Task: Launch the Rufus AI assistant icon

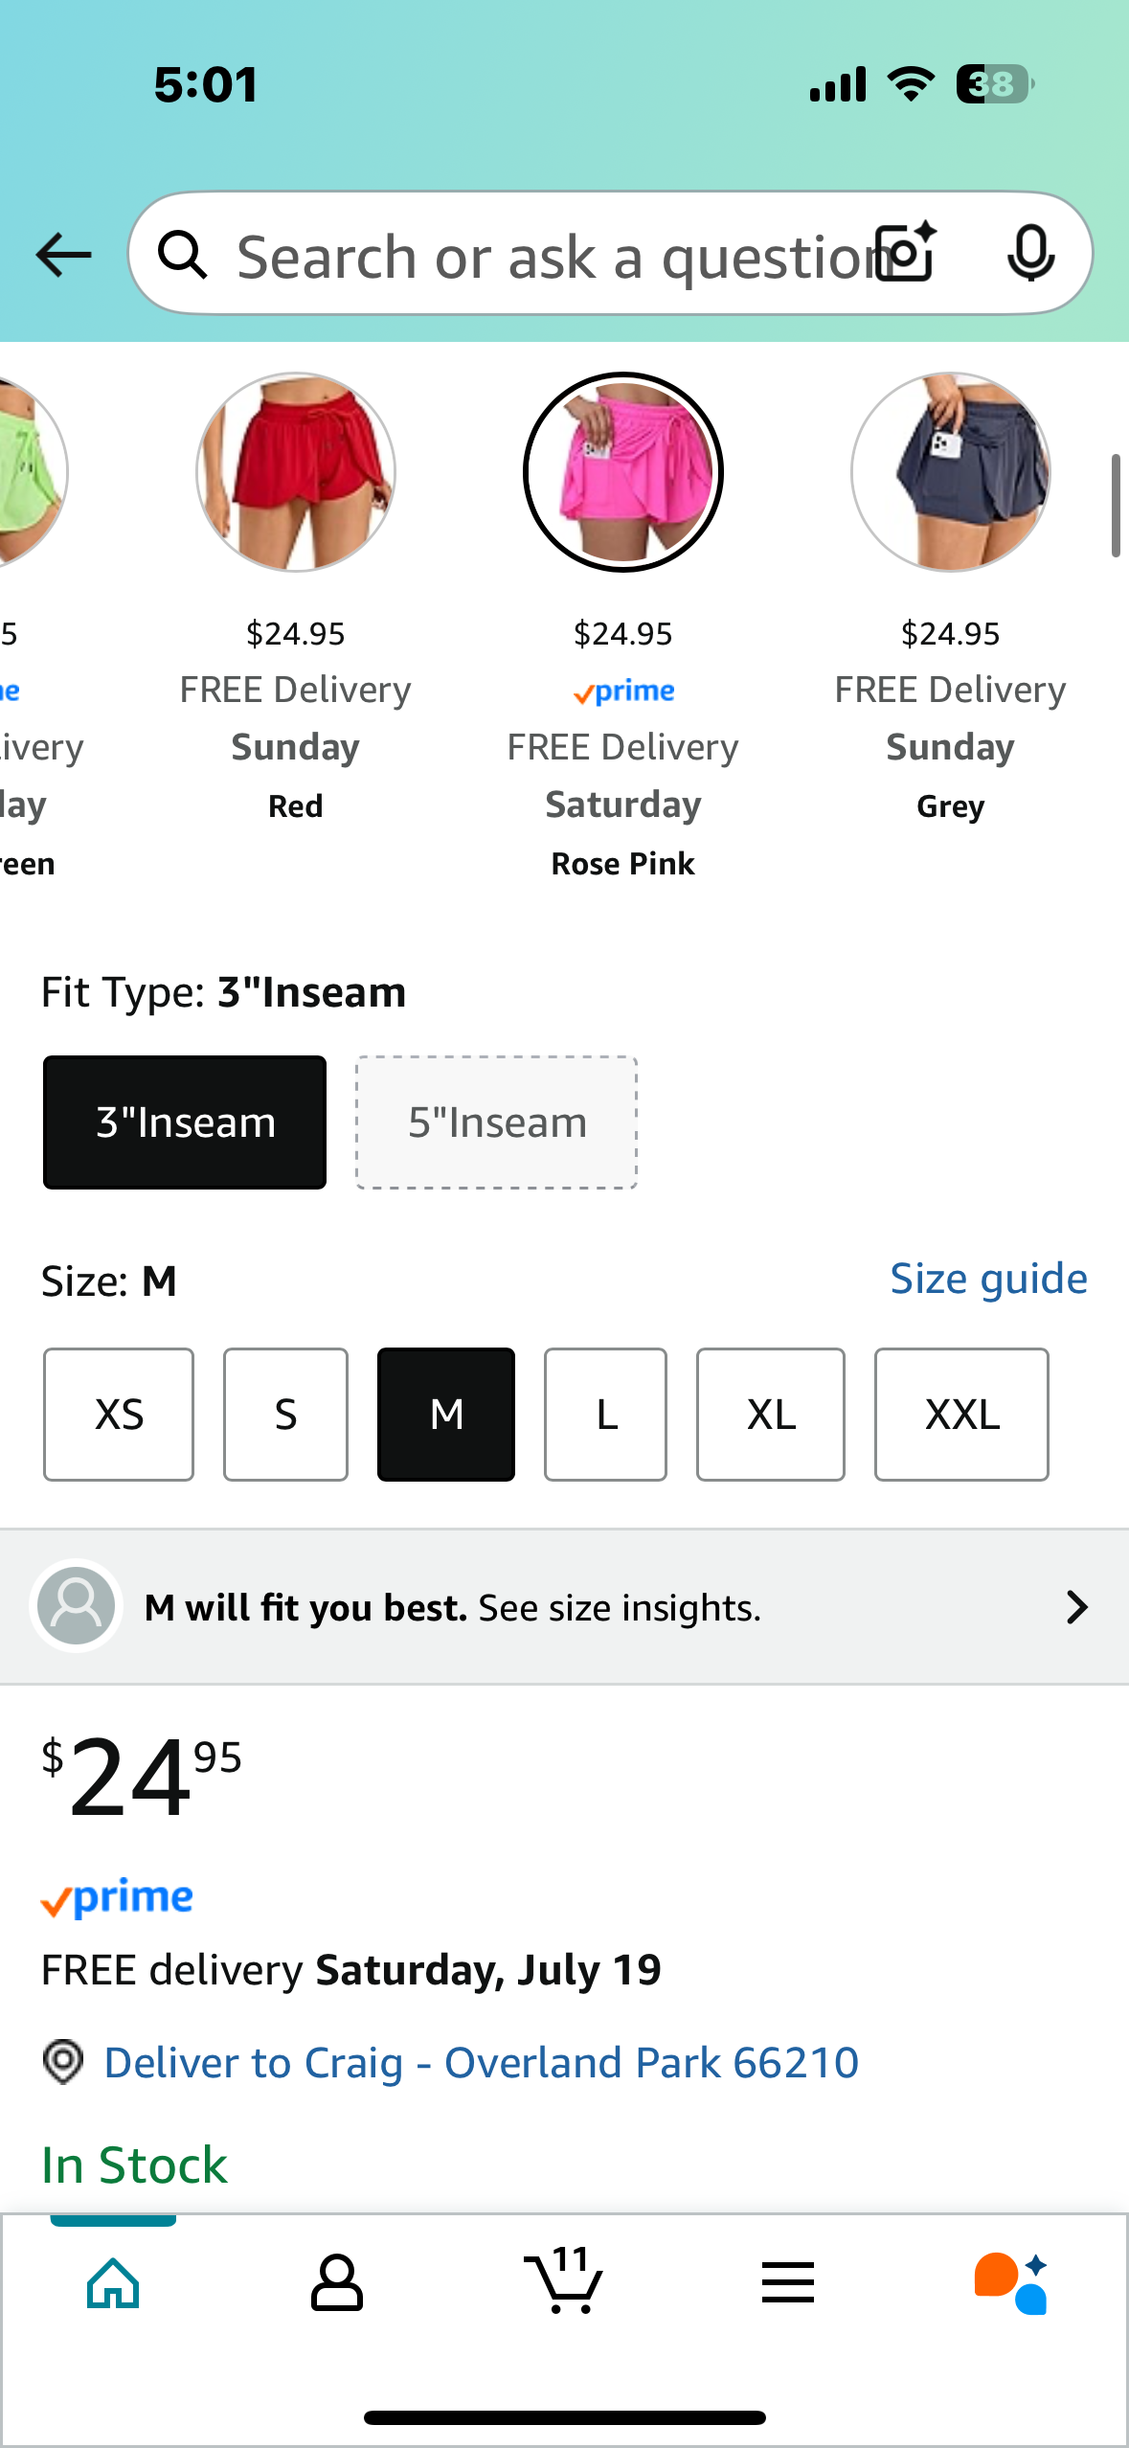Action: click(1011, 2283)
